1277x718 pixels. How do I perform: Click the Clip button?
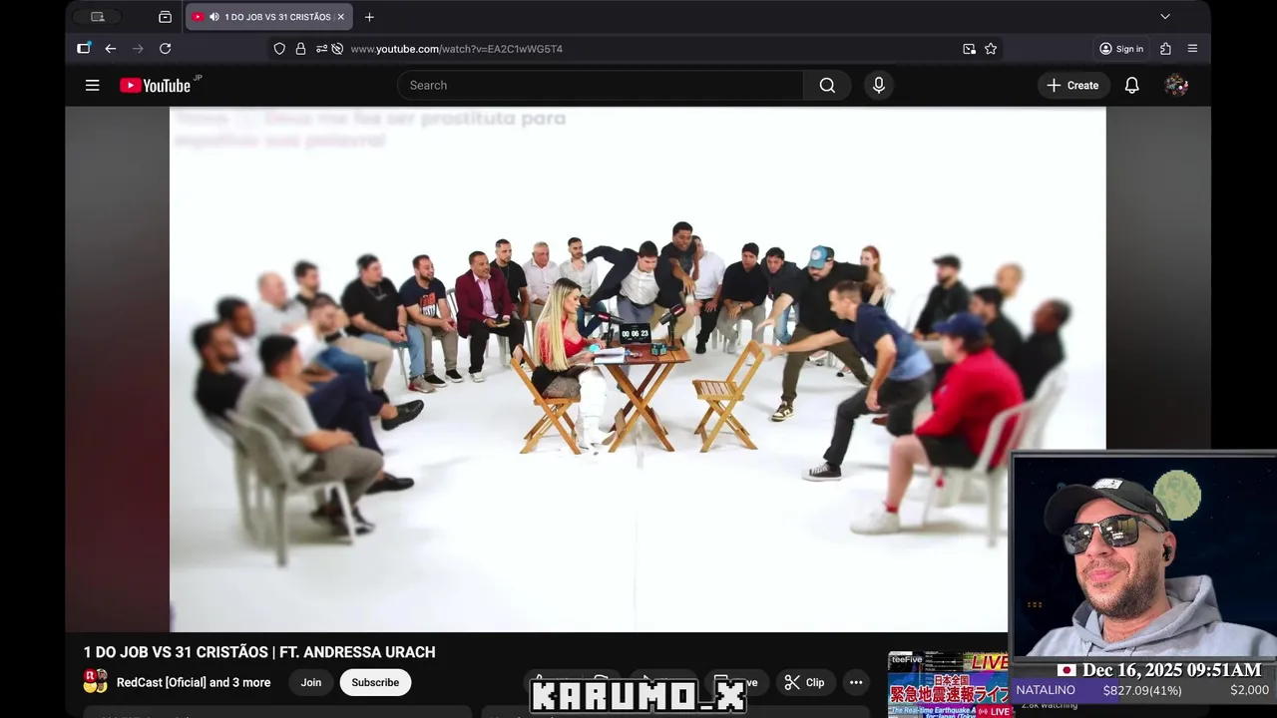pyautogui.click(x=804, y=683)
